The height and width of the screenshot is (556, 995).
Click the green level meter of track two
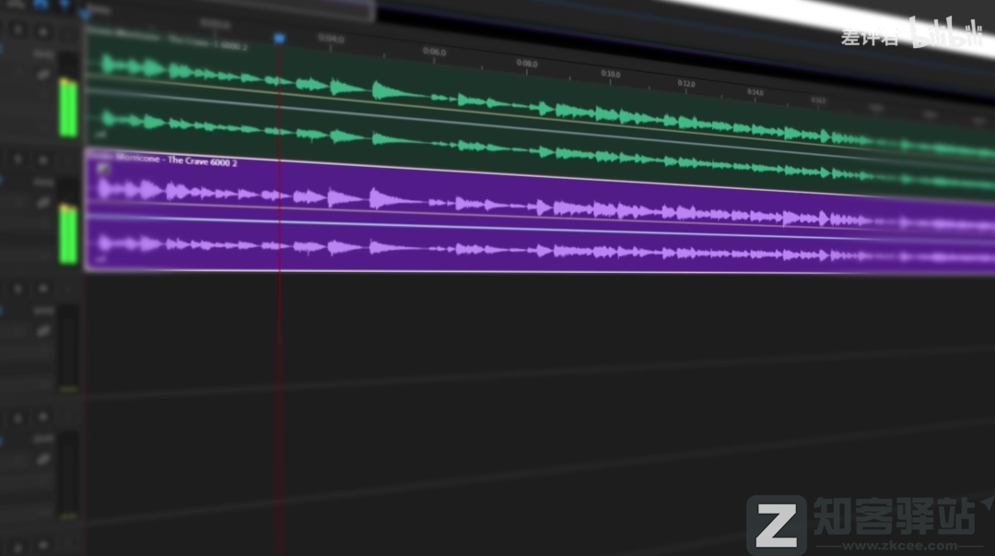[68, 233]
